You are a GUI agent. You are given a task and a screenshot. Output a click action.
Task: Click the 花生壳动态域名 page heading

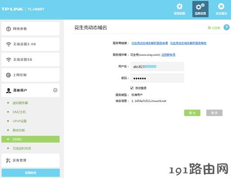[91, 27]
